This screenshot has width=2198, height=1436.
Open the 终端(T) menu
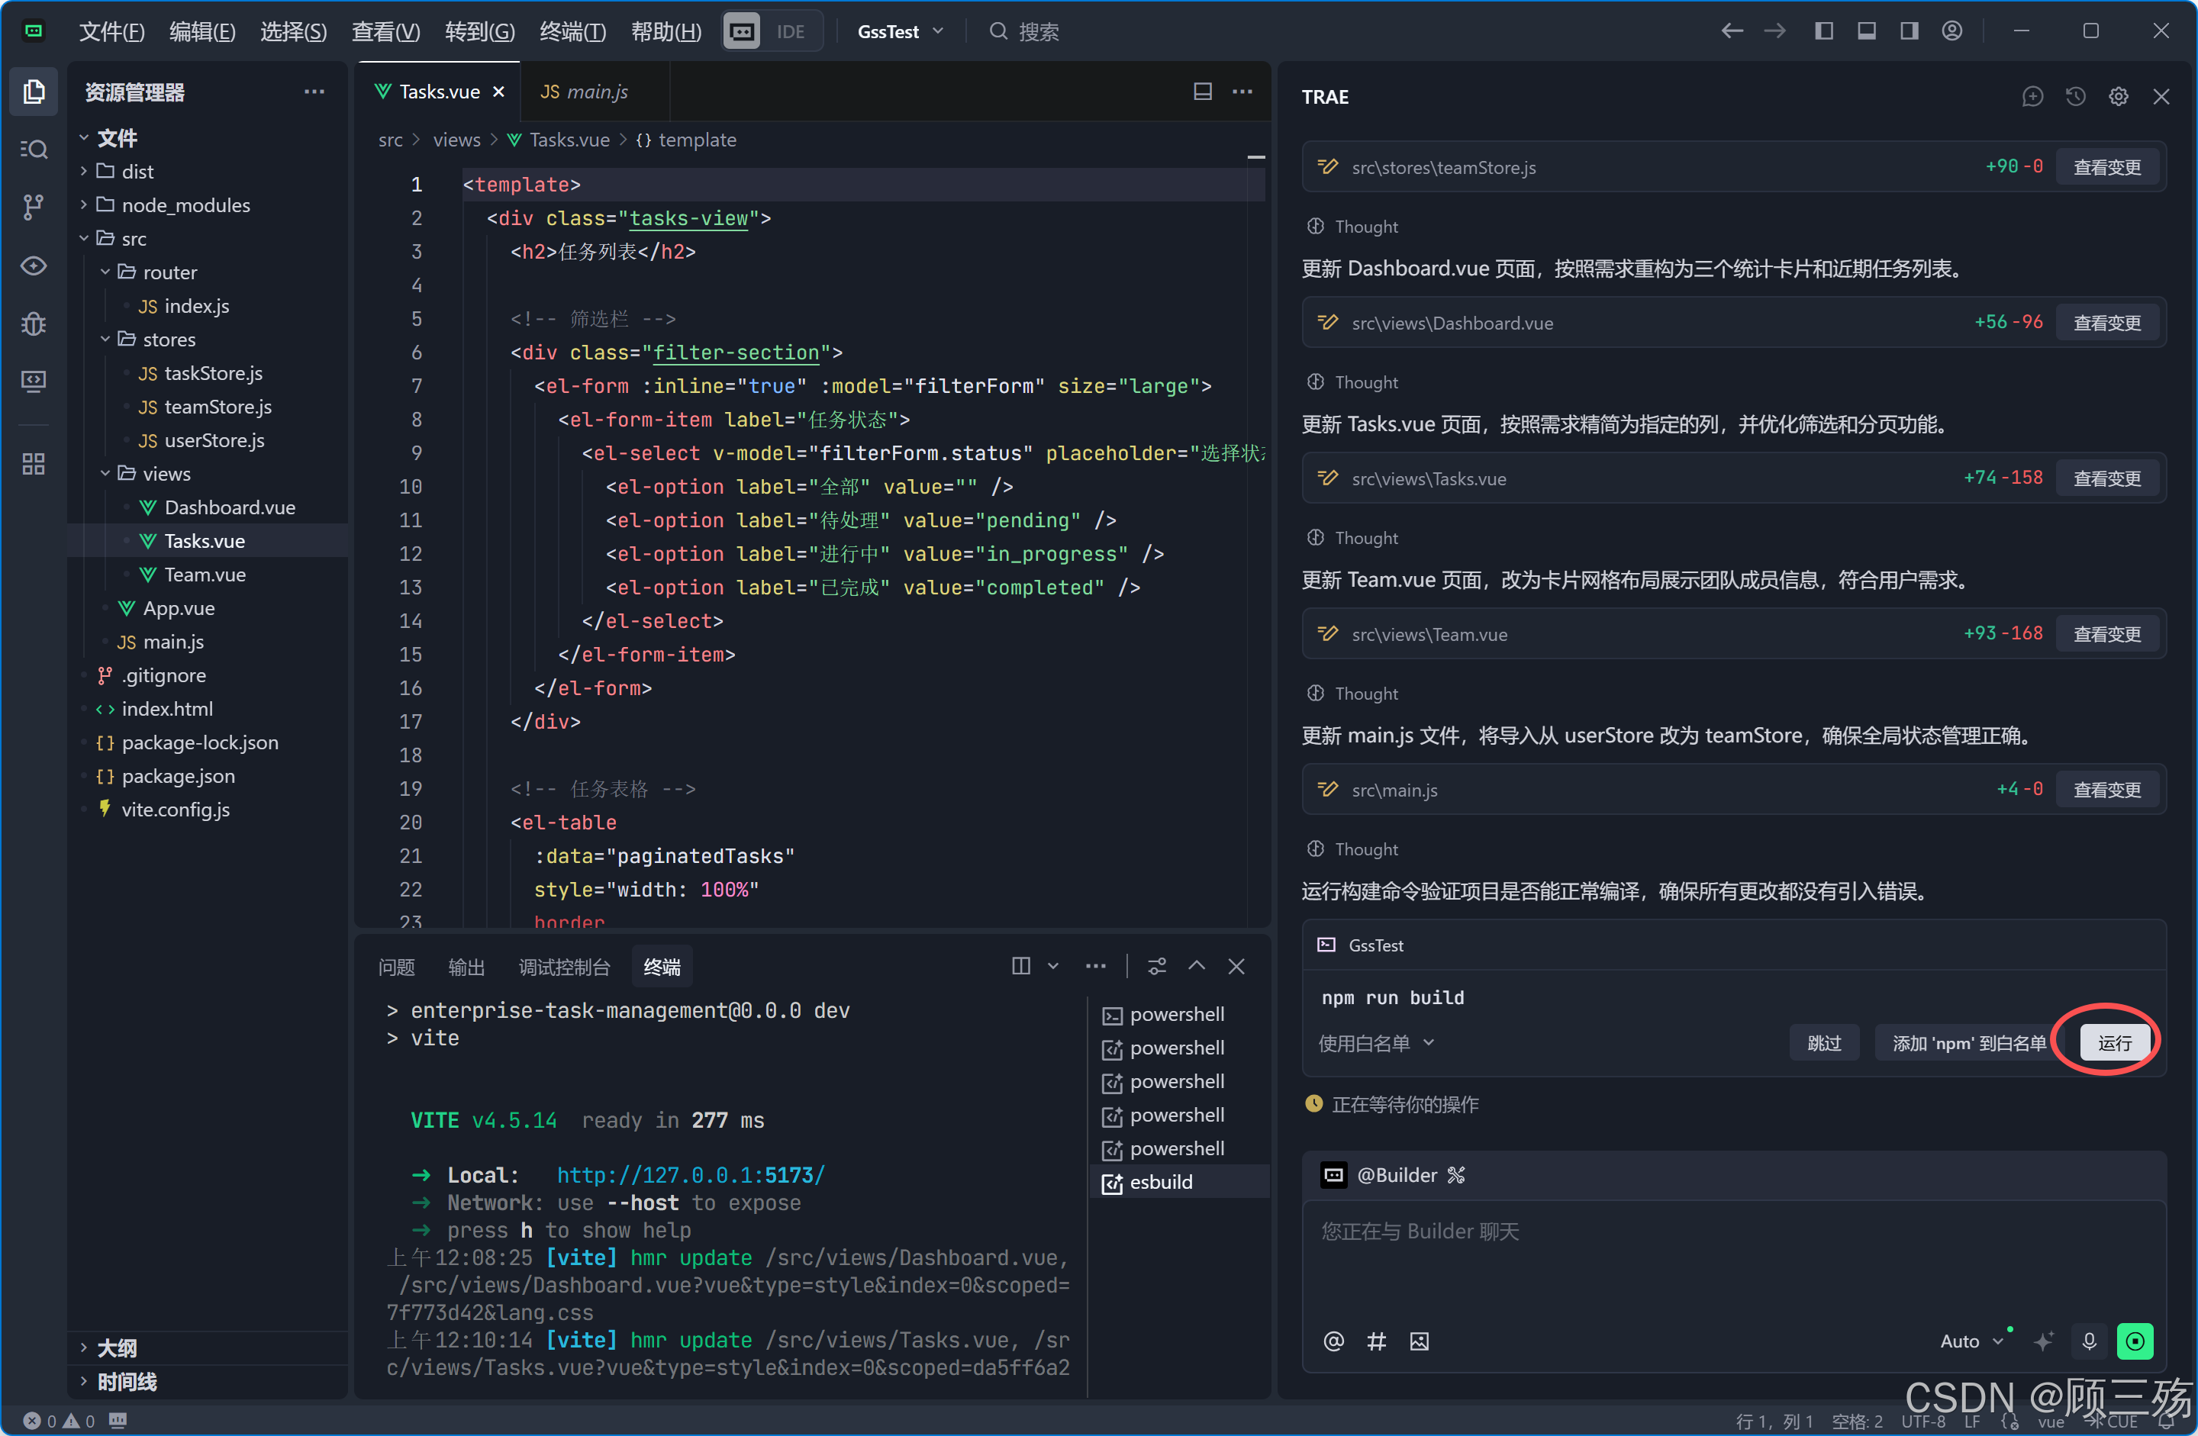(572, 31)
